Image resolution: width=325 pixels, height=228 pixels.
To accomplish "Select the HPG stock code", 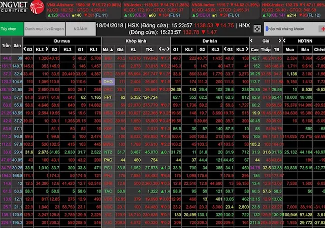I will [108, 105].
